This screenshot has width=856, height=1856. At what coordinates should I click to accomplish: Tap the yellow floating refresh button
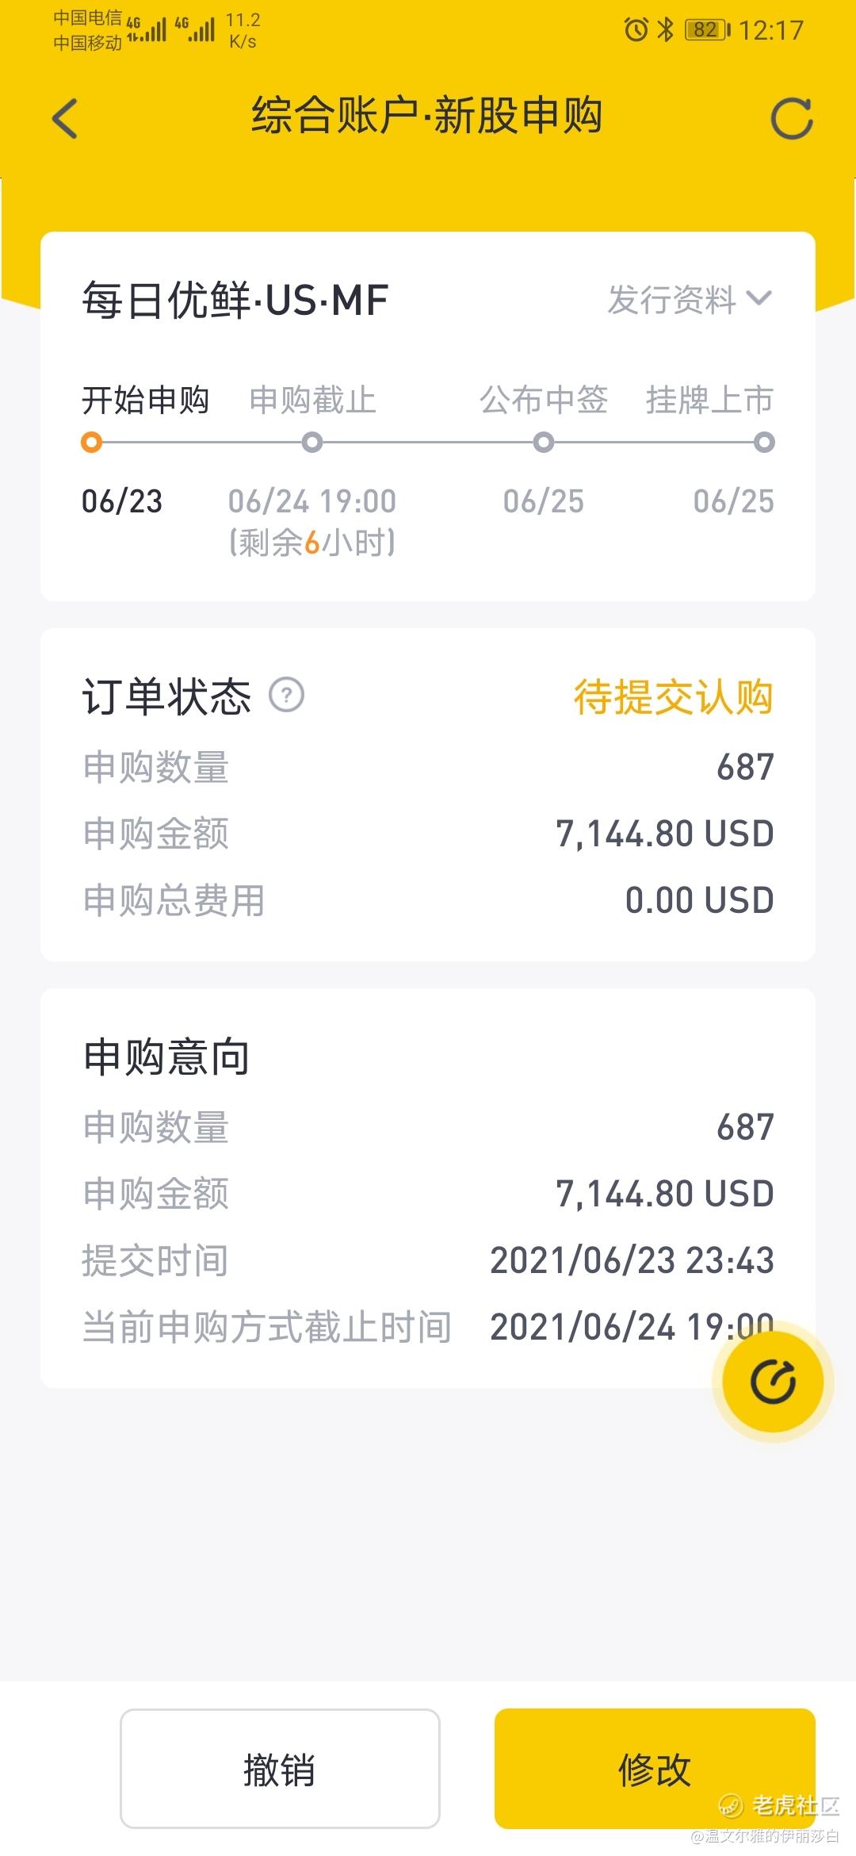coord(773,1382)
